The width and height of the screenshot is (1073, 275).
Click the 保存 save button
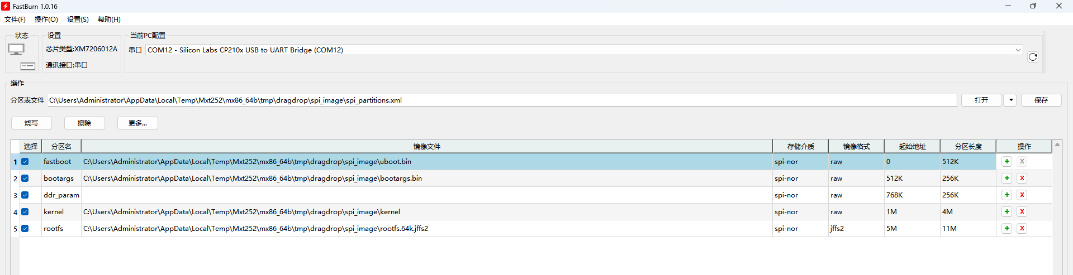[1041, 100]
